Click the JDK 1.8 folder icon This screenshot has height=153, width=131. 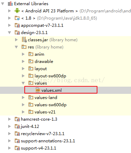pos(17,18)
